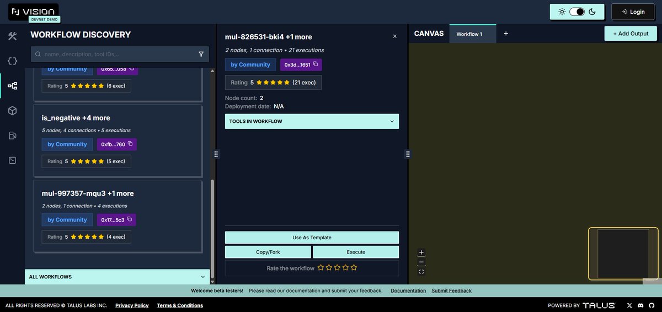Screen dimensions: 662x312
Task: Zoom in on the canvas
Action: pyautogui.click(x=421, y=252)
